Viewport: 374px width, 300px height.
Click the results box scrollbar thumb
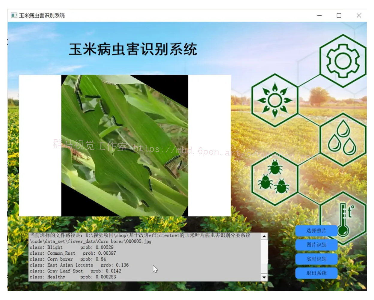[x=264, y=268]
